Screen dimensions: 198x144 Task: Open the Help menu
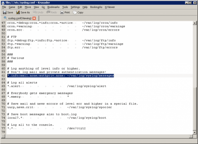tap(85, 7)
